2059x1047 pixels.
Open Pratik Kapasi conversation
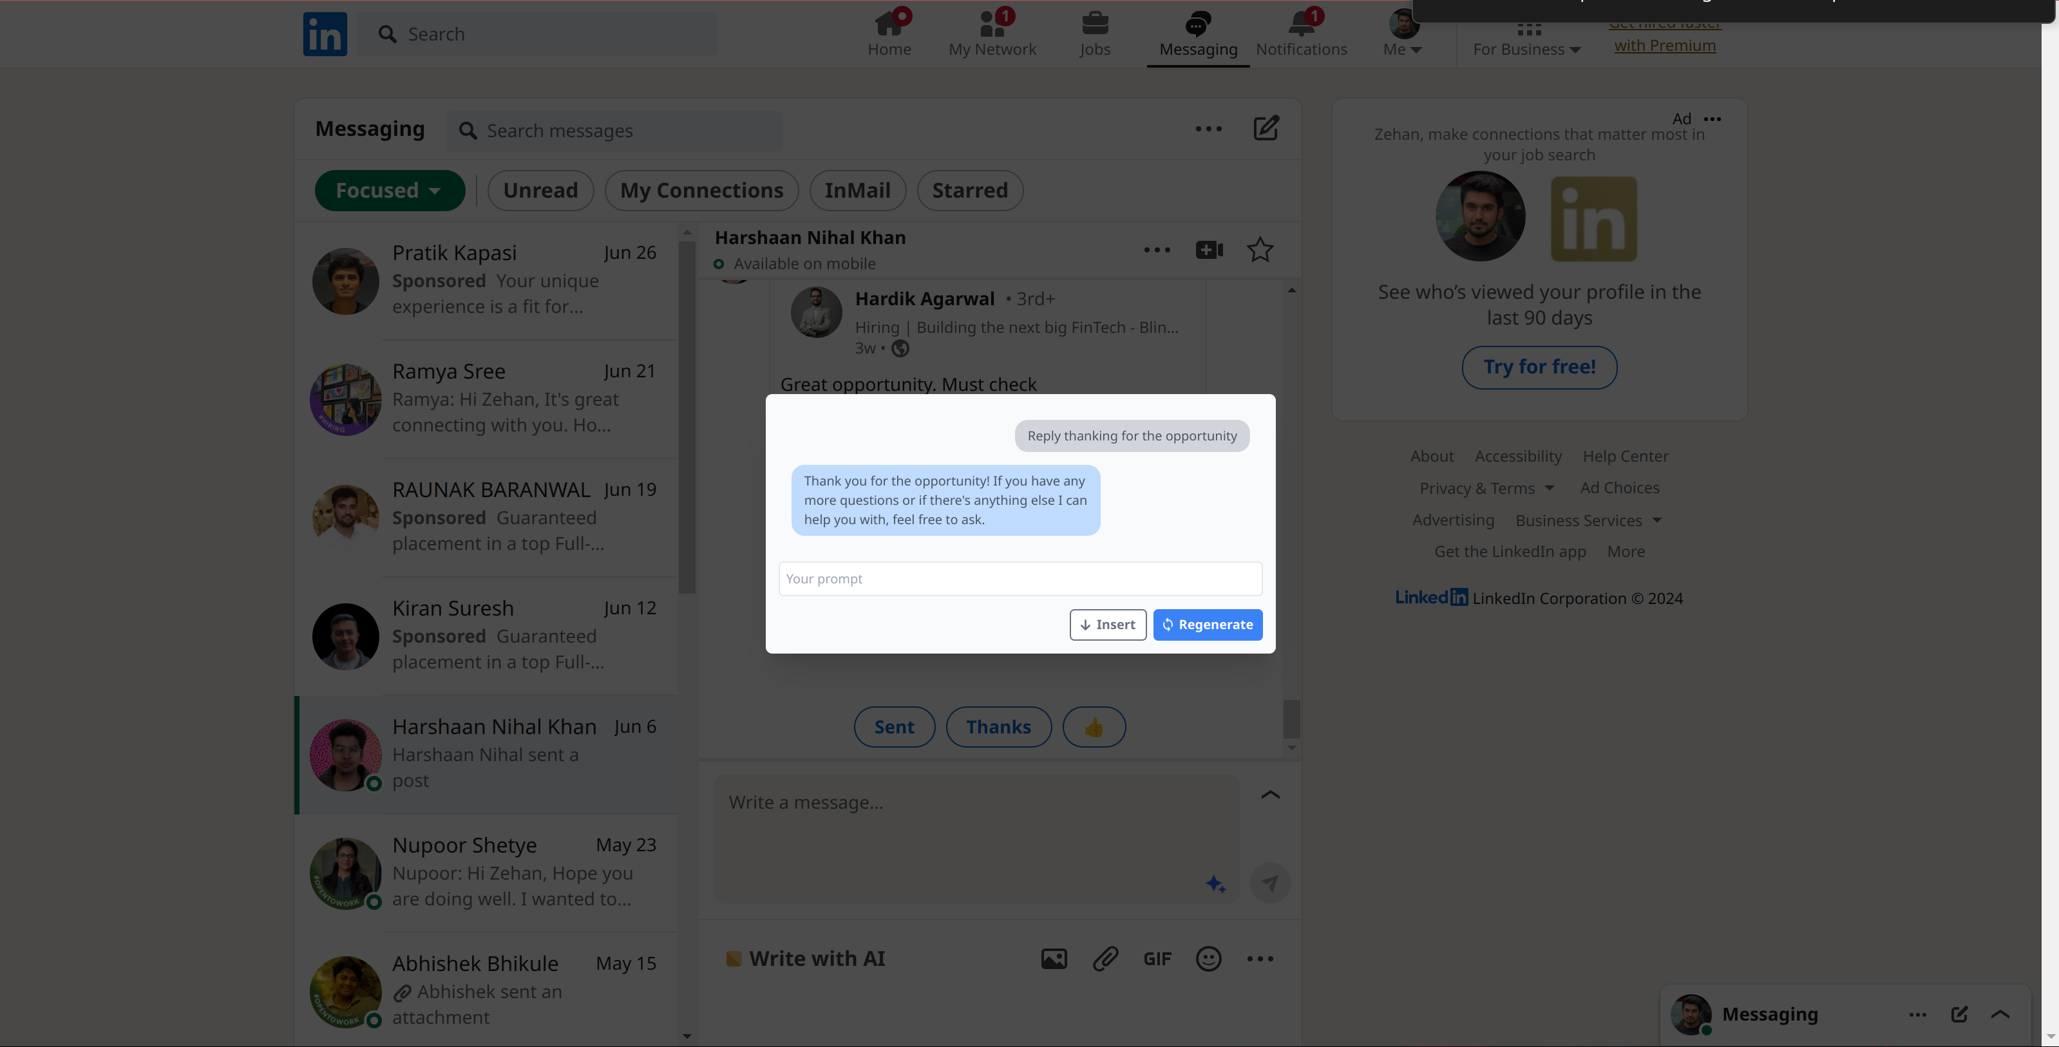pyautogui.click(x=486, y=281)
